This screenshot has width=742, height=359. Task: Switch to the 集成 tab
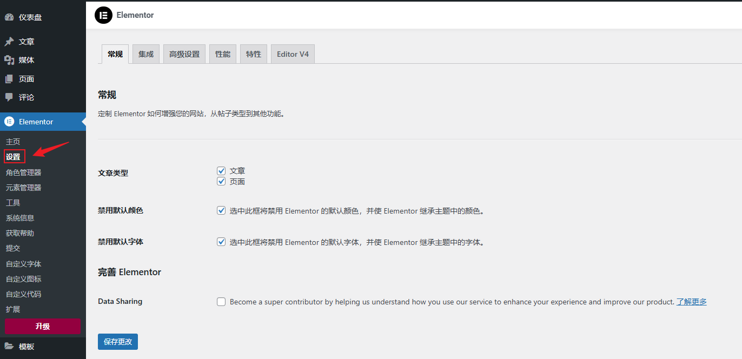146,54
